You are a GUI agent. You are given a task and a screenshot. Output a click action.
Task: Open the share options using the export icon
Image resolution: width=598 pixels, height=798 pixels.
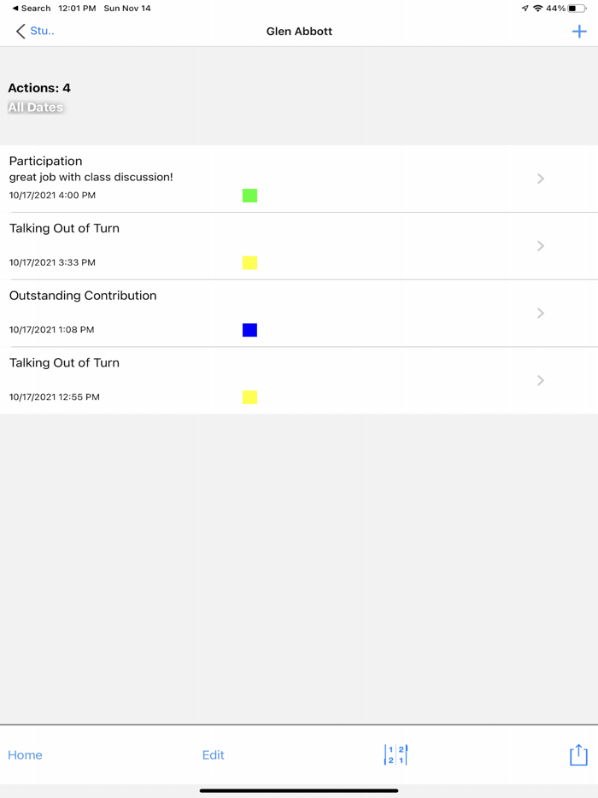[577, 754]
